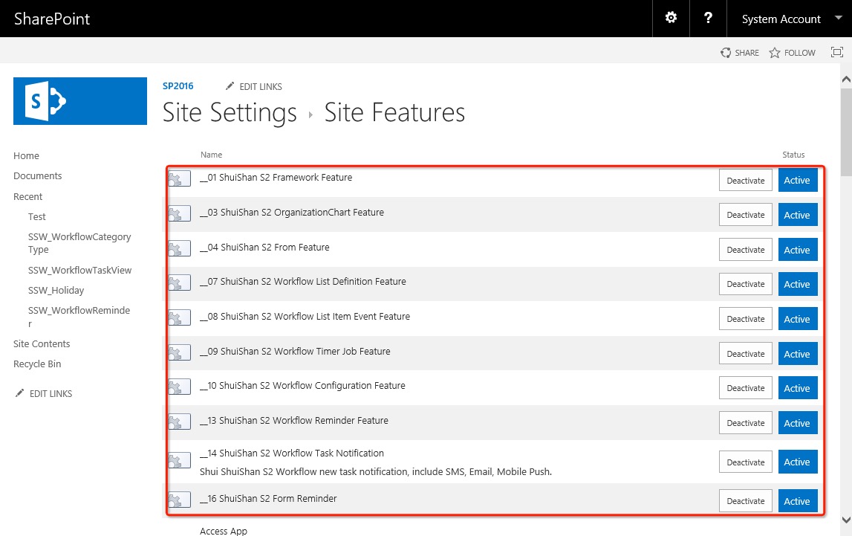Open the Recycle Bin
The height and width of the screenshot is (536, 852).
tap(37, 364)
